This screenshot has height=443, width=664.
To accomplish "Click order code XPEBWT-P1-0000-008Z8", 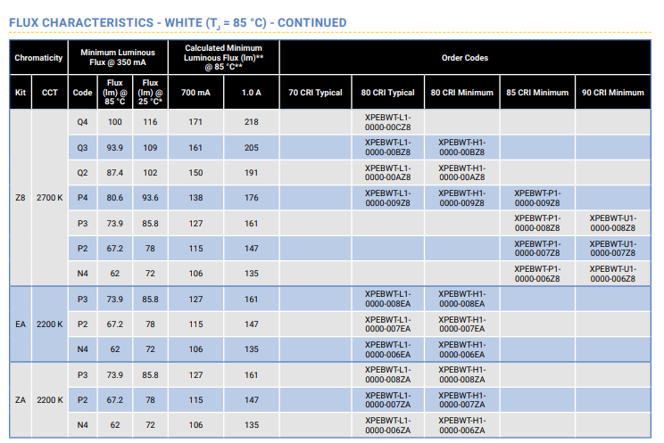I will (x=537, y=223).
